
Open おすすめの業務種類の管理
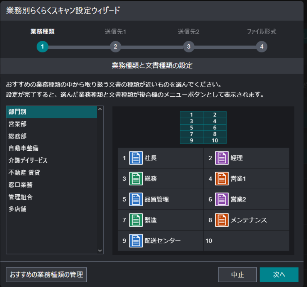[x=46, y=275]
